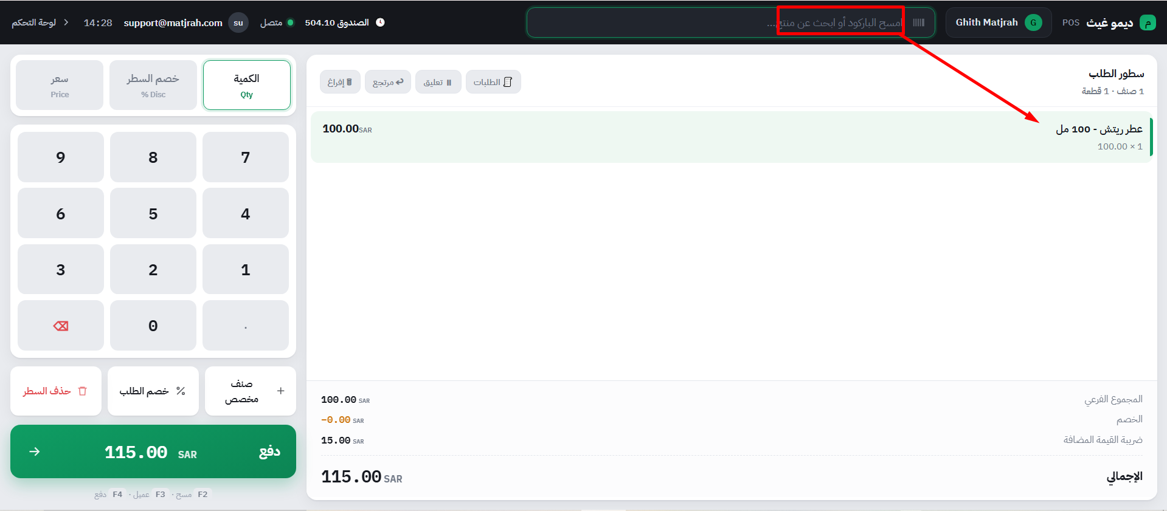
Task: Click the 14:28 time display
Action: 98,22
